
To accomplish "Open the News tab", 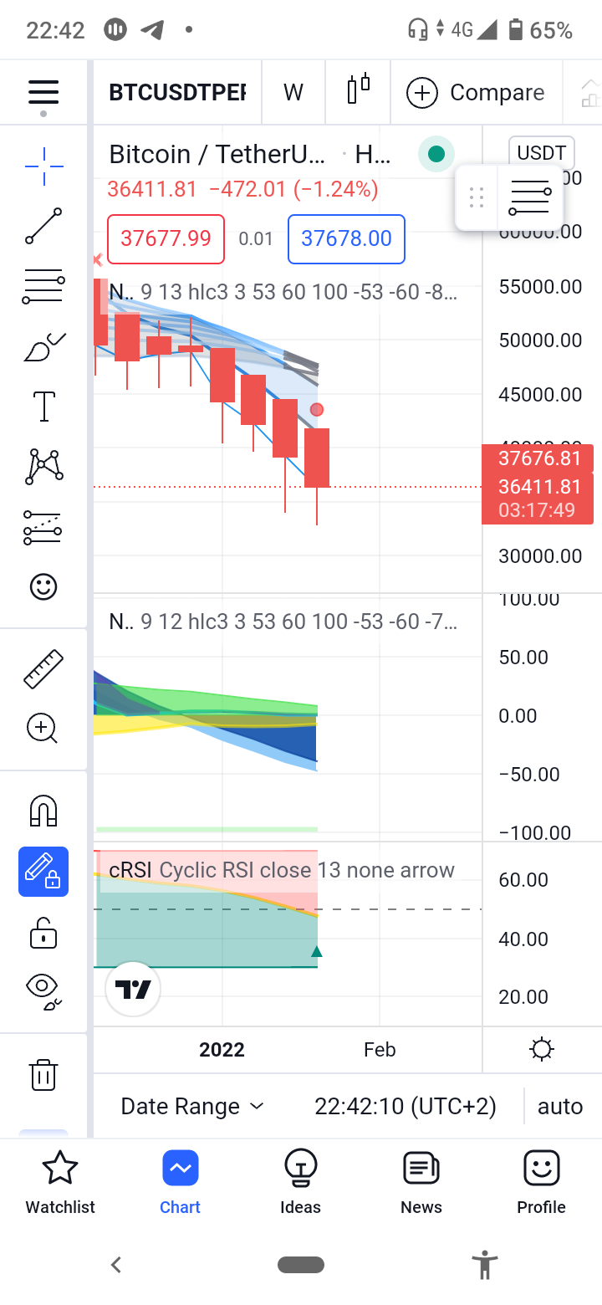I will pyautogui.click(x=421, y=1183).
